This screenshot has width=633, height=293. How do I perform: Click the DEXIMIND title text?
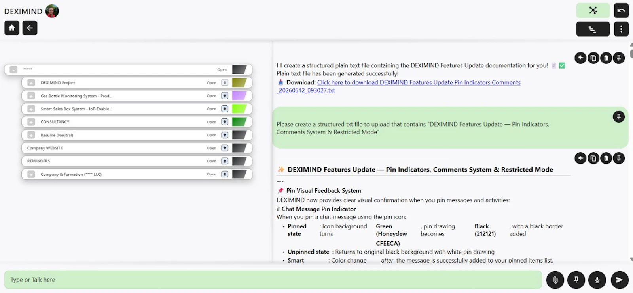point(23,11)
